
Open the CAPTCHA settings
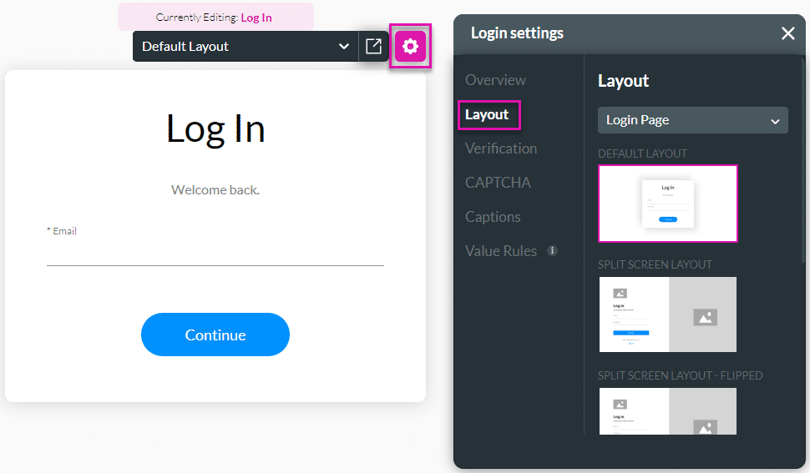pyautogui.click(x=498, y=183)
